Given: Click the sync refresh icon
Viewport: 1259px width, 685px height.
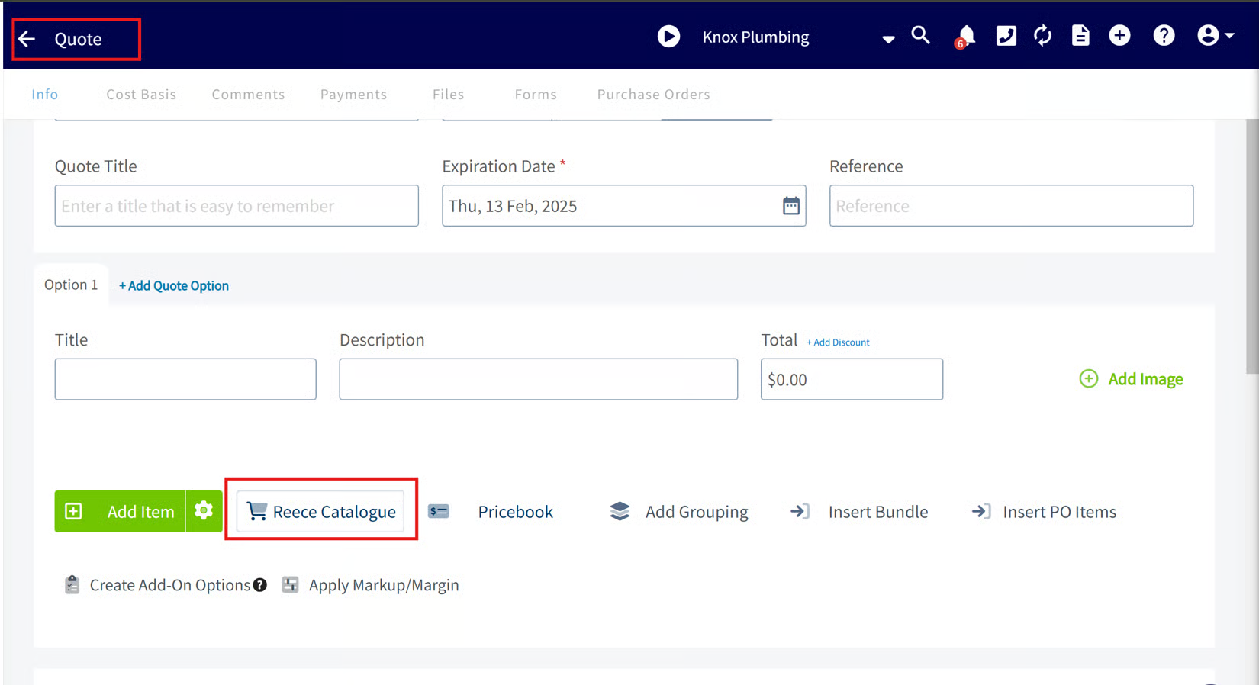Looking at the screenshot, I should coord(1042,36).
